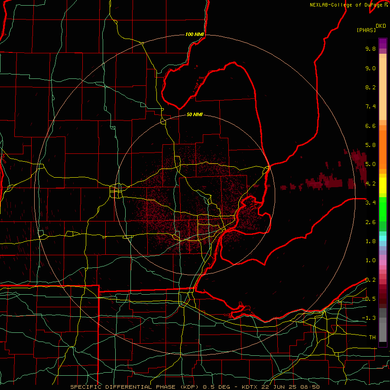Click the 8.2 scale value
The image size is (390, 390).
[370, 87]
